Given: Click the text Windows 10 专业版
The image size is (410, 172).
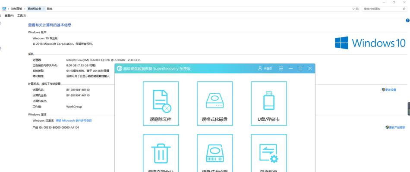Looking at the screenshot, I should pos(45,38).
